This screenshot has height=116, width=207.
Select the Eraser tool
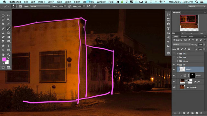coord(3,37)
